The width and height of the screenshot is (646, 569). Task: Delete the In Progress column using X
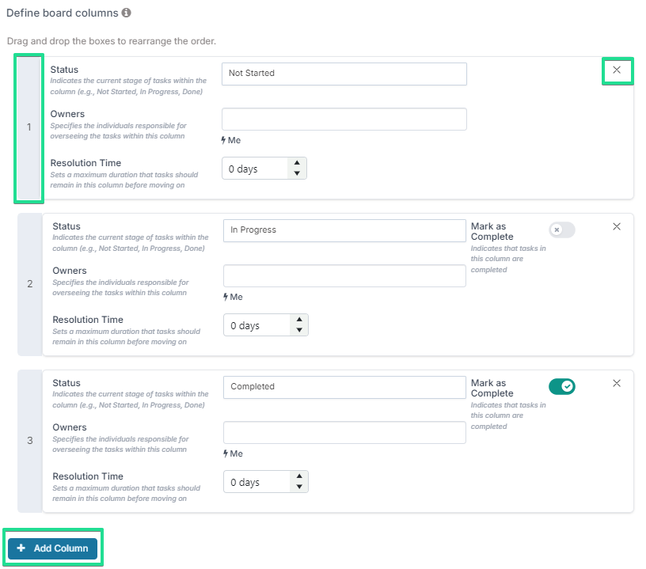pyautogui.click(x=617, y=226)
